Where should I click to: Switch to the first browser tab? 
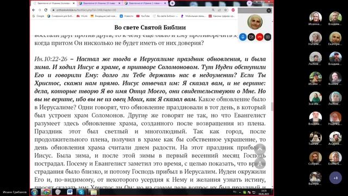click(54, 3)
